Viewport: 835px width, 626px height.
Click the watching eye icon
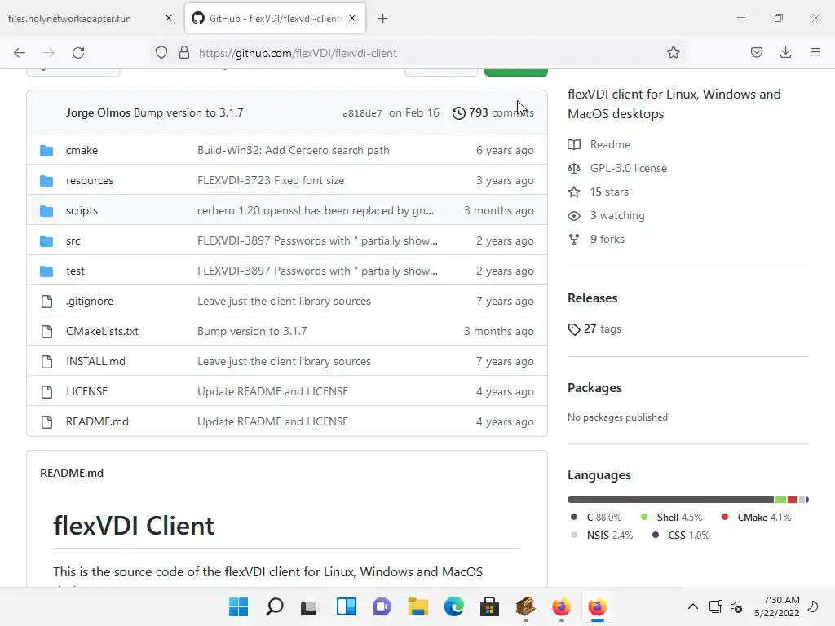[x=574, y=215]
